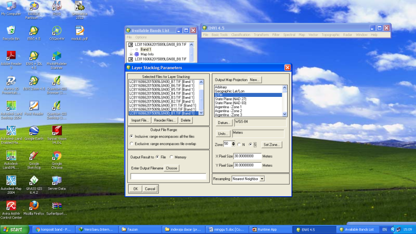Expand Map Info tree node
The height and width of the screenshot is (234, 416).
click(x=131, y=54)
